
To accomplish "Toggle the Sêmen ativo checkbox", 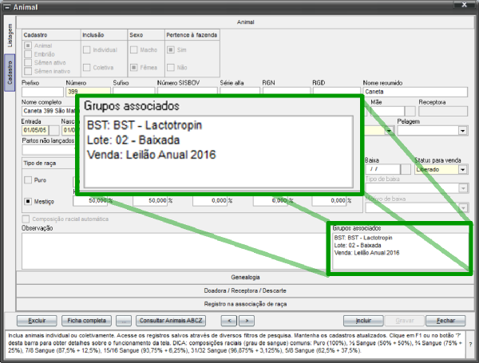I will pos(28,62).
